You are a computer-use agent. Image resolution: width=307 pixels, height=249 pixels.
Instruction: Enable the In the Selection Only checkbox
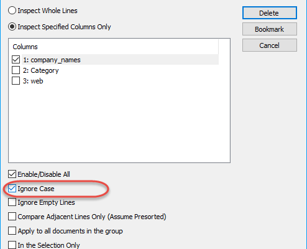click(x=12, y=245)
